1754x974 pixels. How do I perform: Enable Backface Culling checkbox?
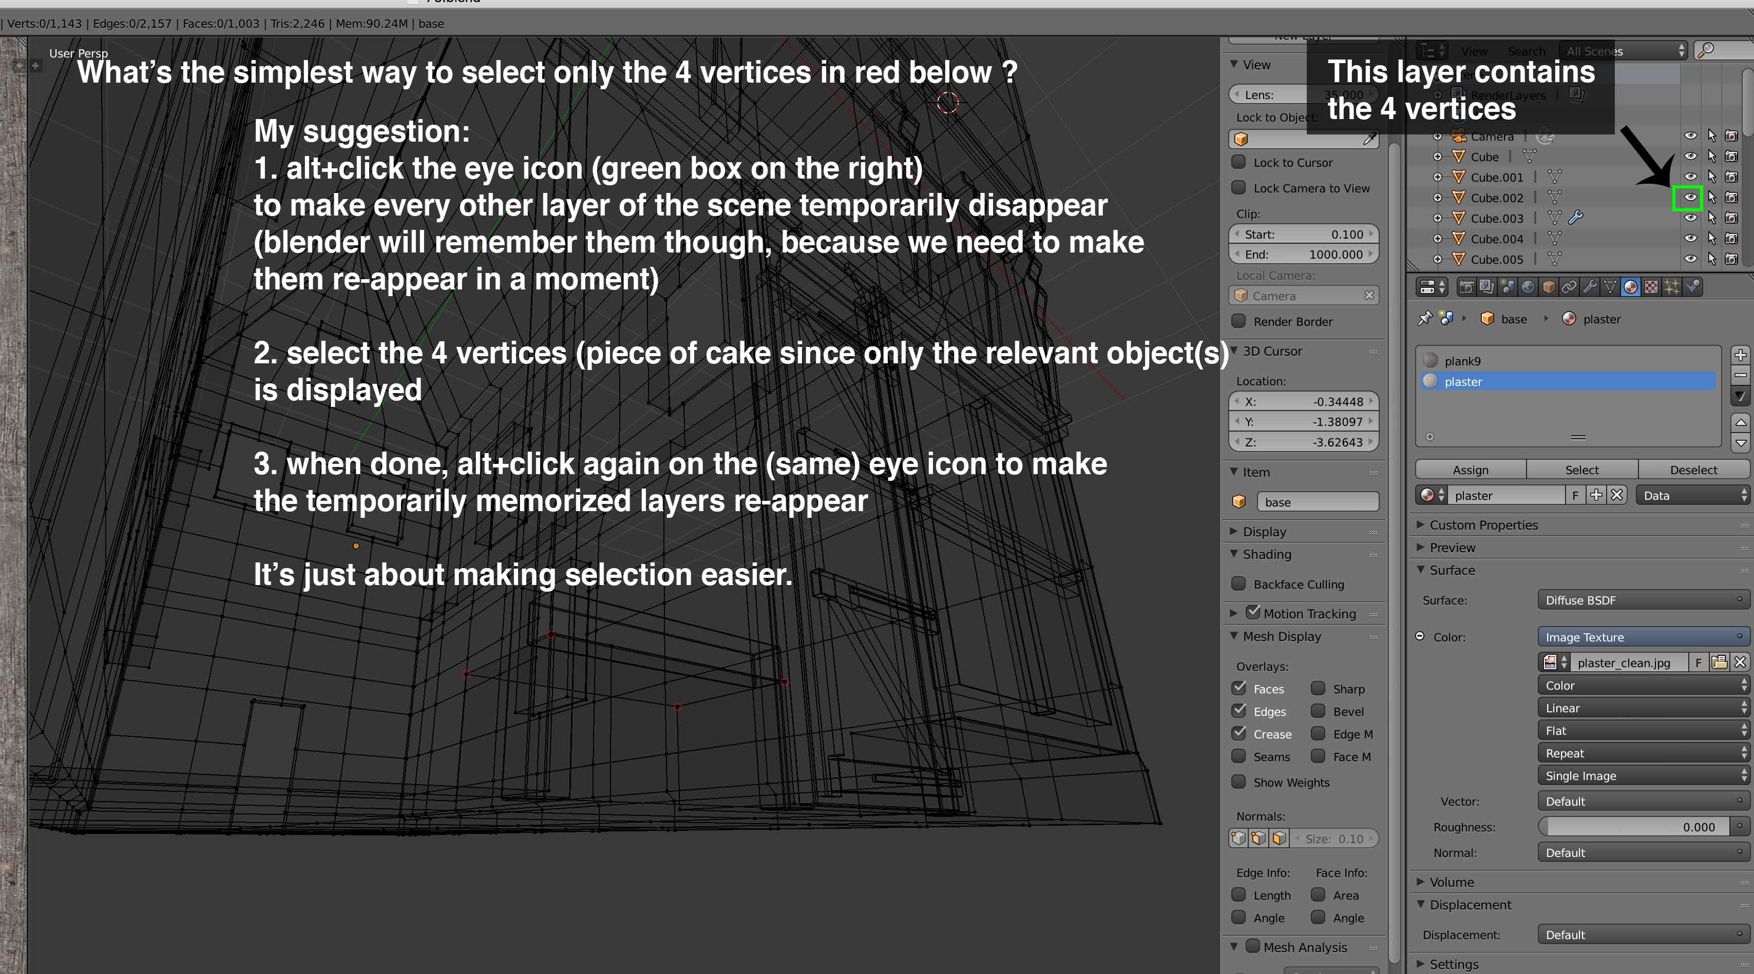pyautogui.click(x=1238, y=583)
